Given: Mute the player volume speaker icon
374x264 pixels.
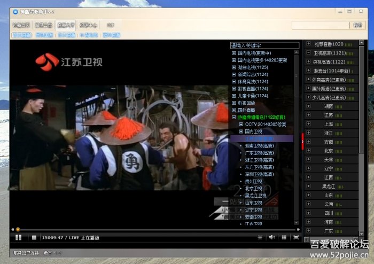Looking at the screenshot, I should coord(271,237).
